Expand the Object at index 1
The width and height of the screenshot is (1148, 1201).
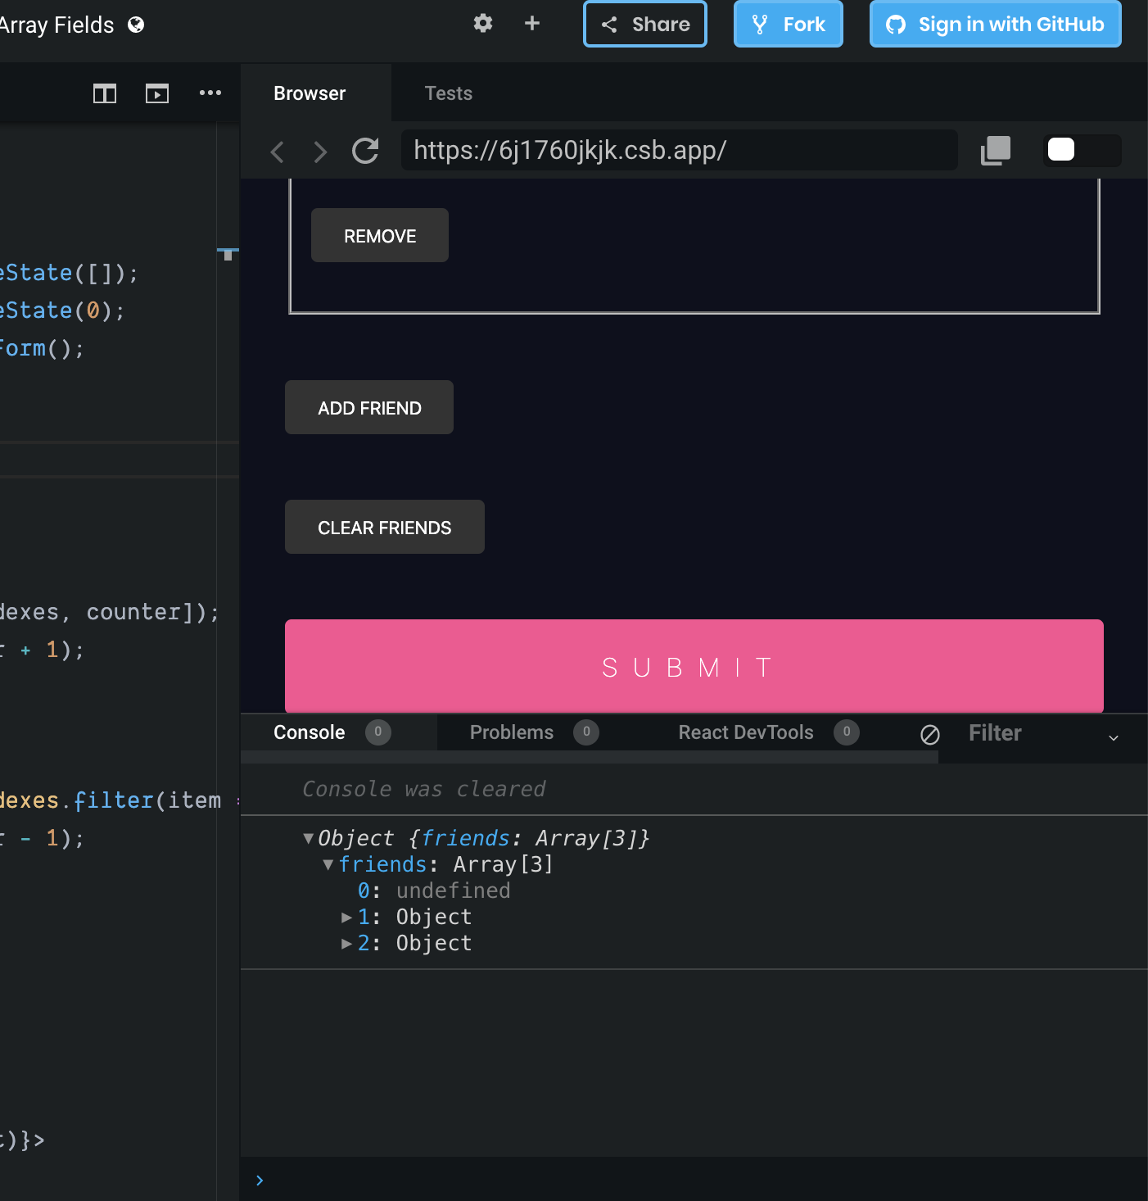click(x=347, y=917)
